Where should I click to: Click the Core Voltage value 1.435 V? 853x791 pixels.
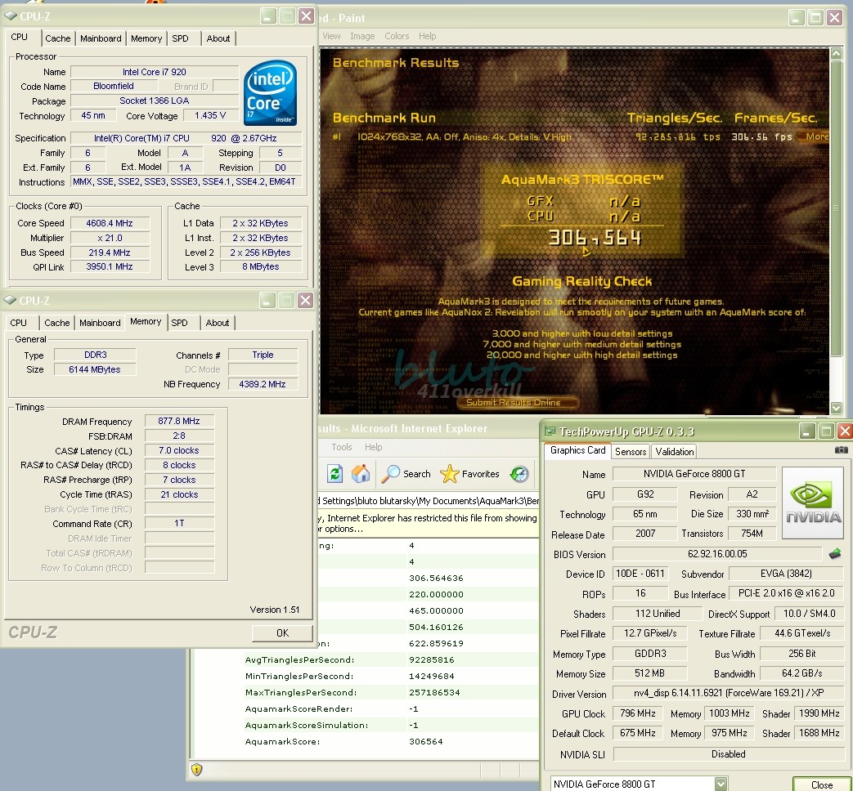[210, 115]
